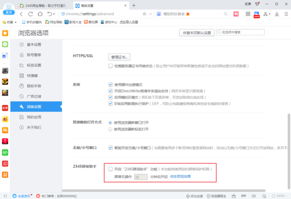Uncheck 使用硬件加速模式 checkbox

[111, 85]
